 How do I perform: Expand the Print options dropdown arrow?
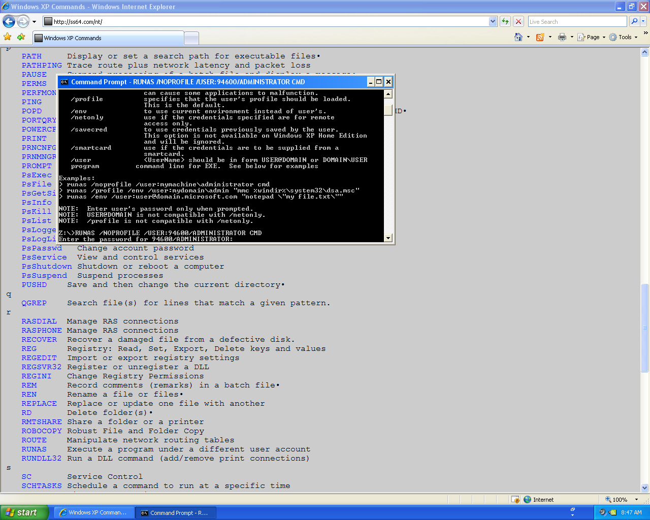572,37
